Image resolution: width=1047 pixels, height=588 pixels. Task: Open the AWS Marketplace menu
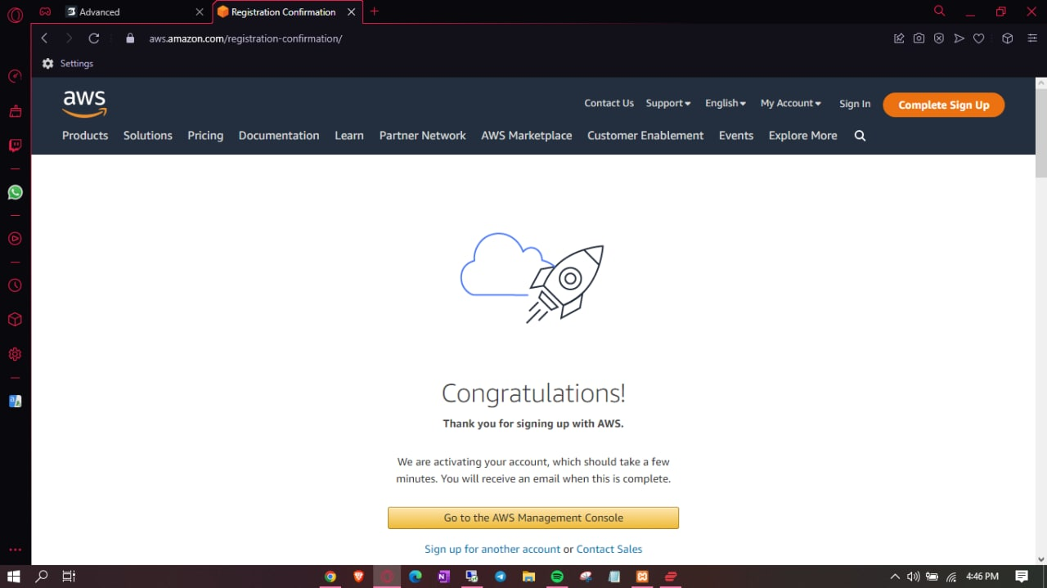tap(527, 136)
